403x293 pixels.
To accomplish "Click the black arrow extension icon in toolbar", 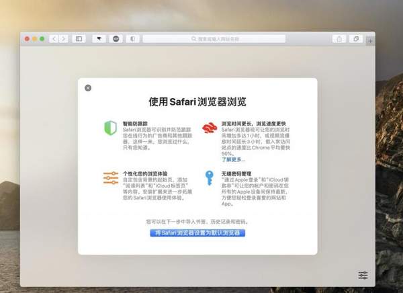I will click(99, 39).
